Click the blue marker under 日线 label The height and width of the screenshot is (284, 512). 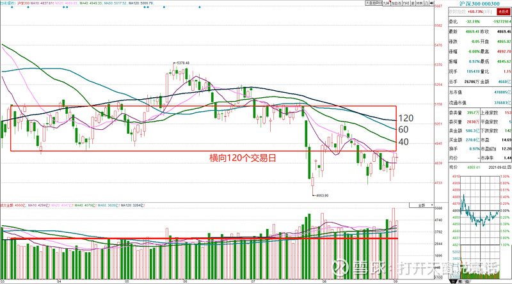click(12, 7)
